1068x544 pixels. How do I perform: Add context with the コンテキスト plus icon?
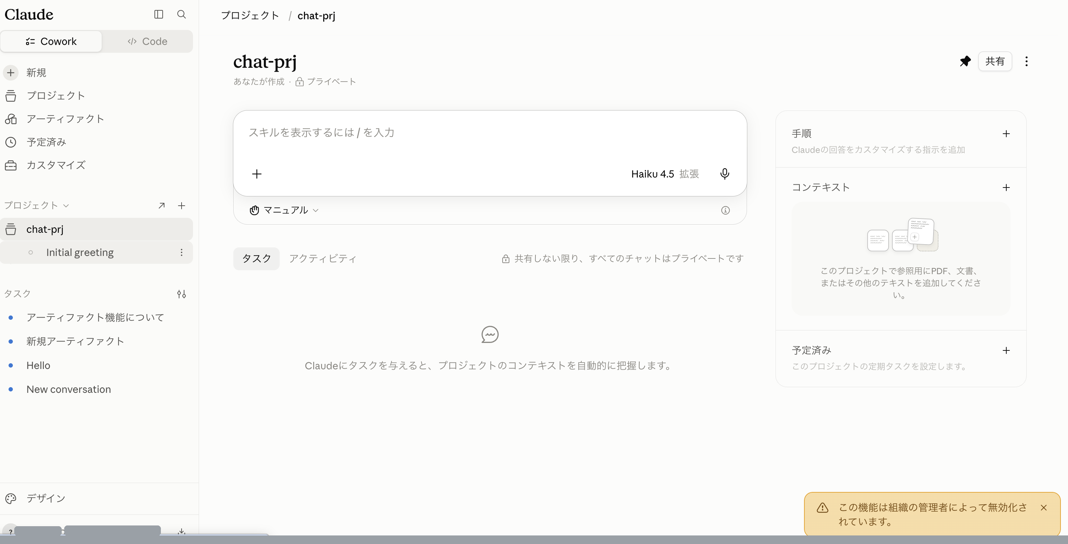coord(1006,188)
